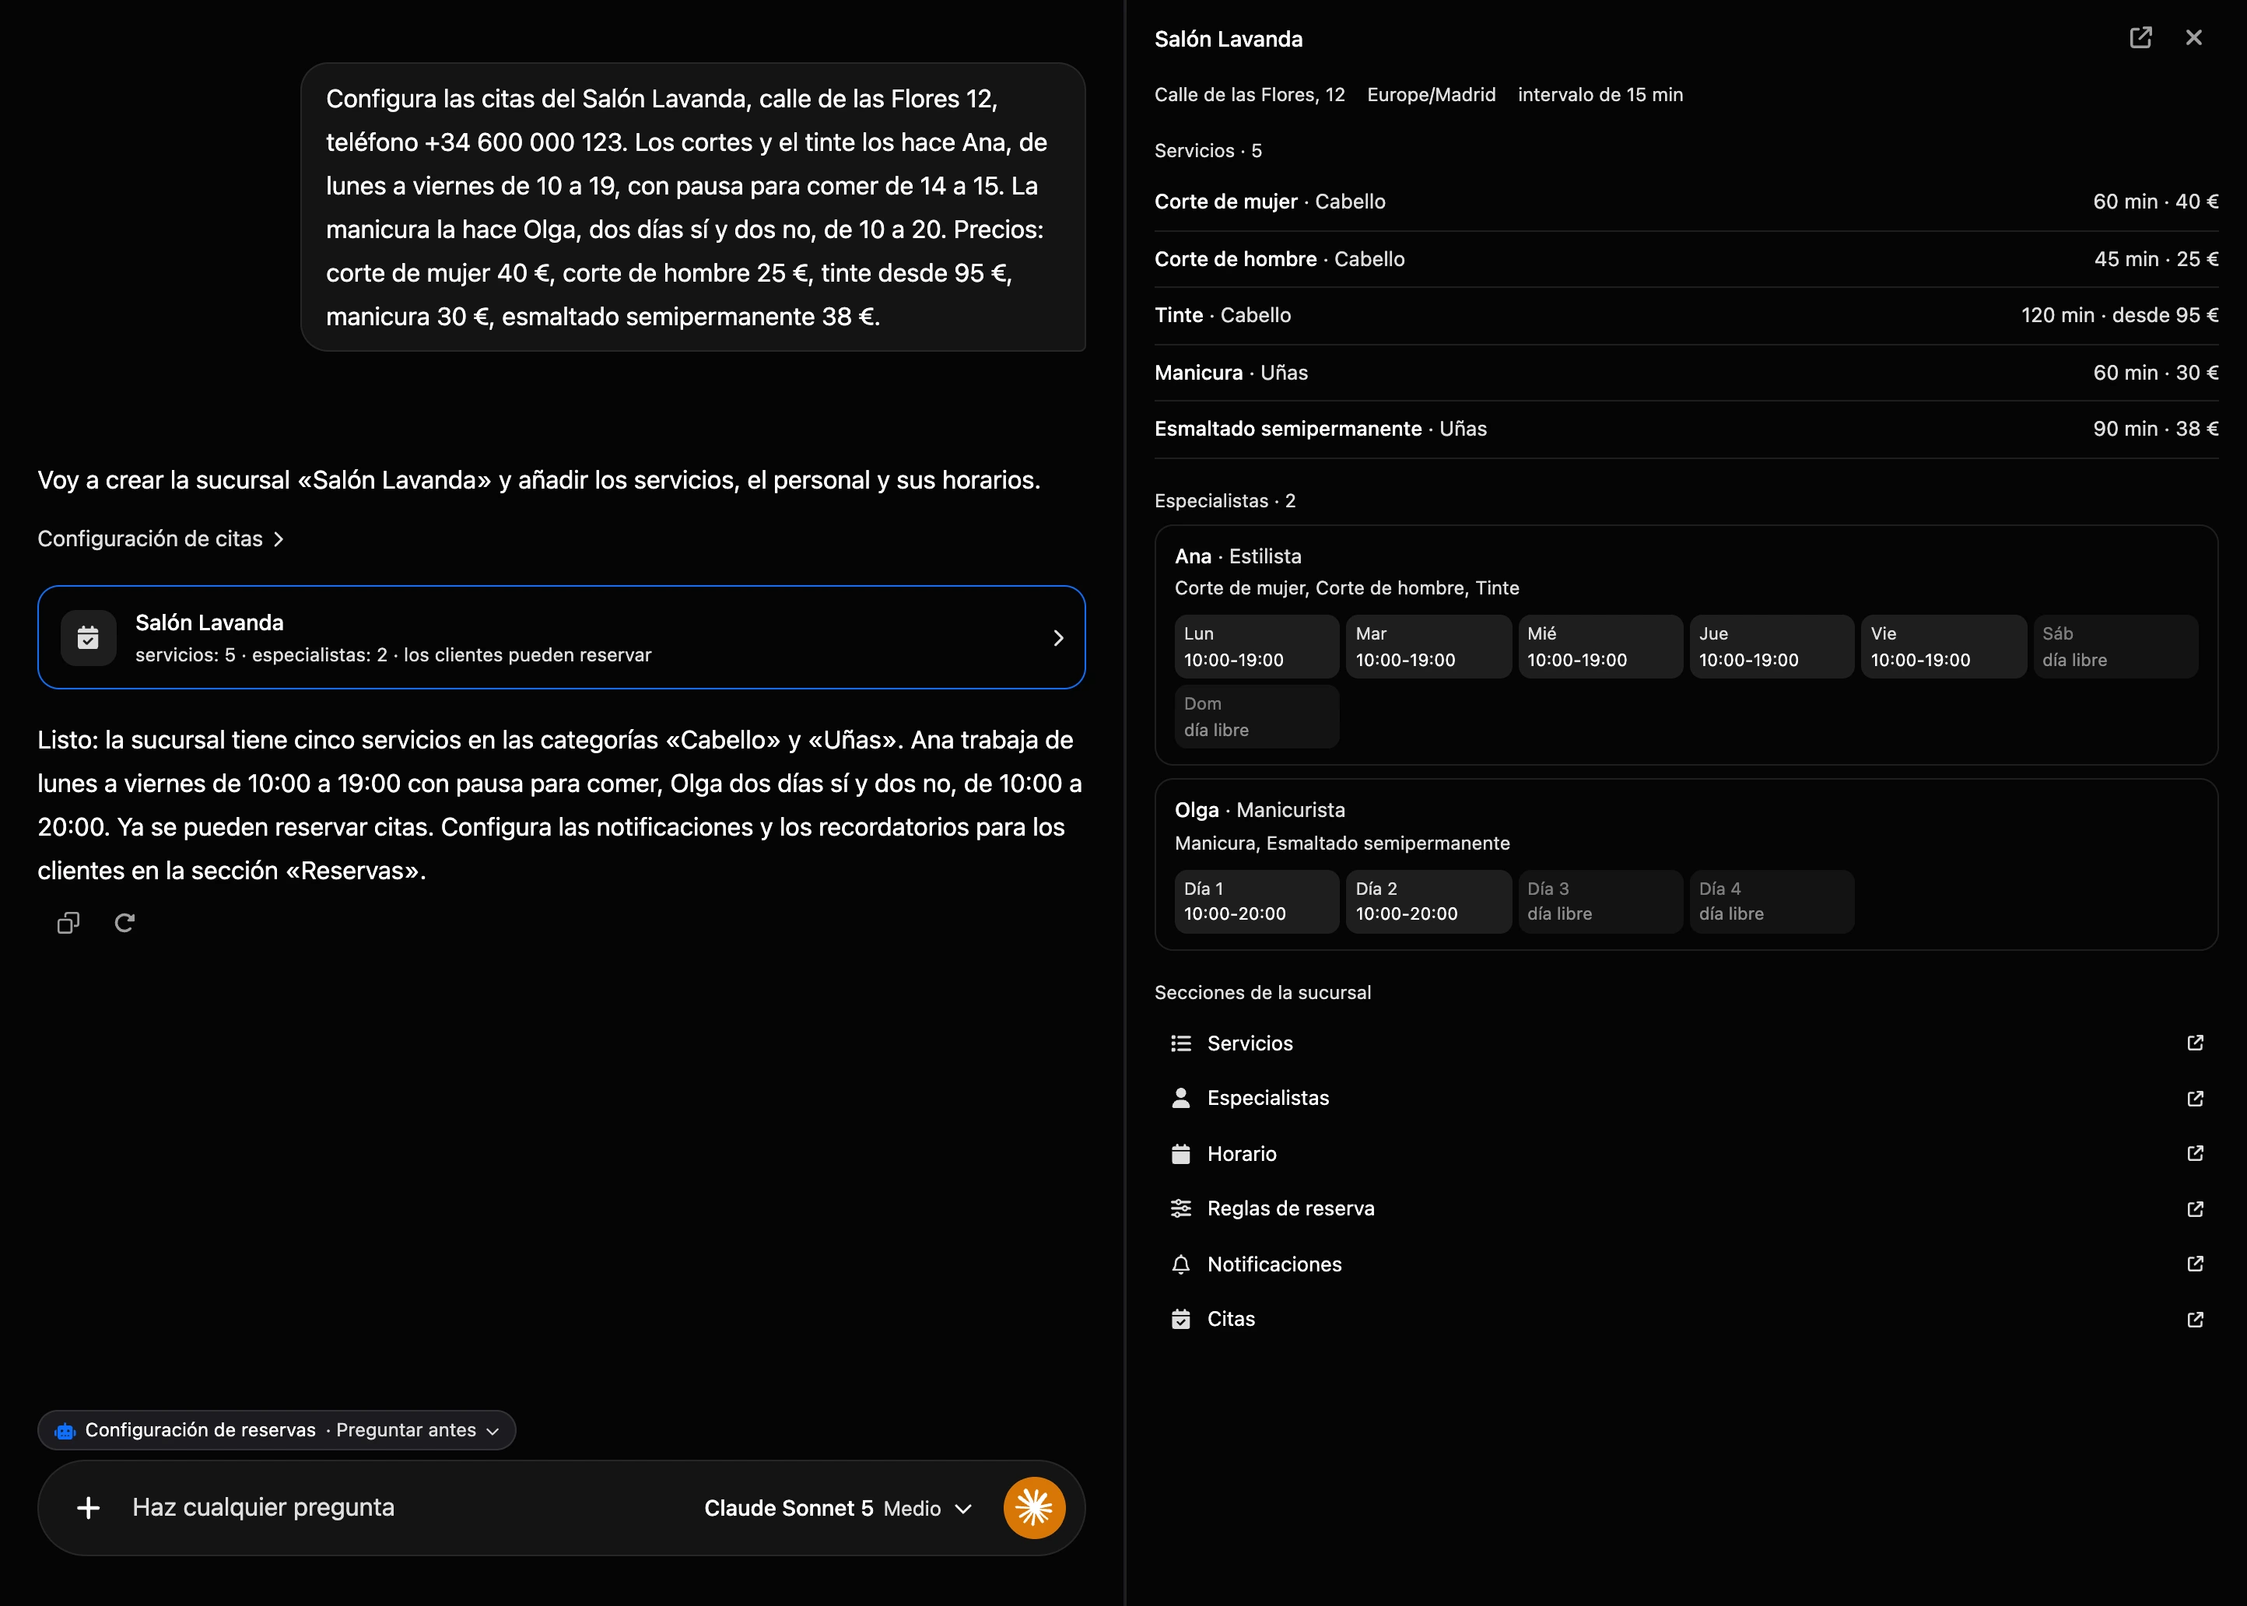Image resolution: width=2247 pixels, height=1606 pixels.
Task: Click the Reglas de reserva sliders icon
Action: [x=1180, y=1208]
